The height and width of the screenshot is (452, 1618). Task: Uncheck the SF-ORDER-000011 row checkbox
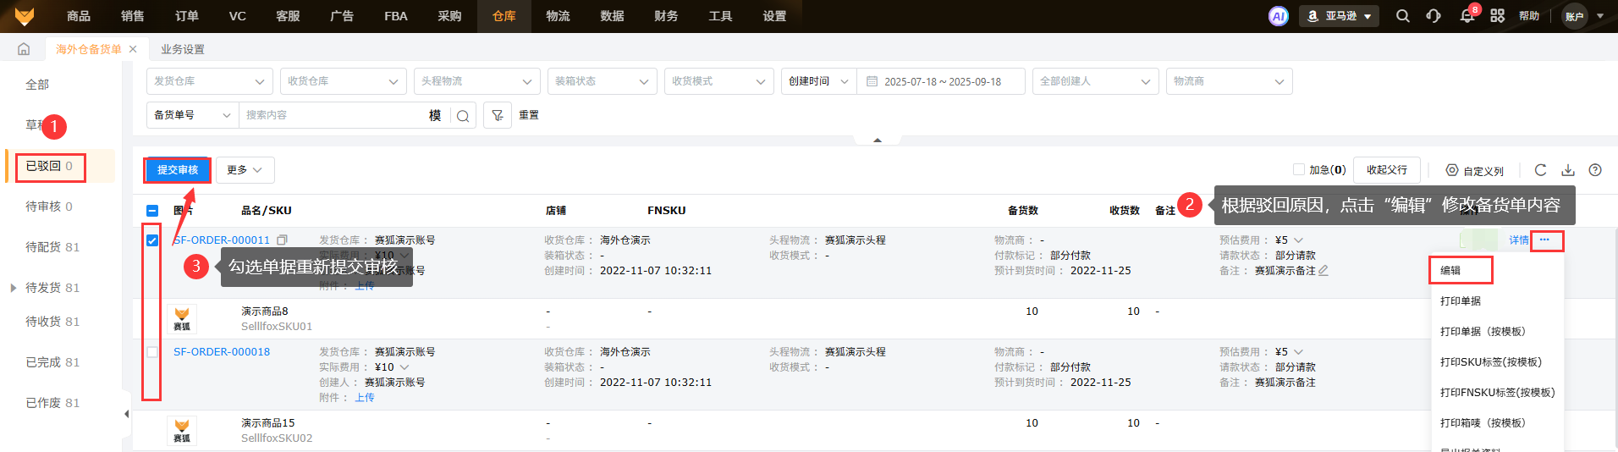coord(152,240)
